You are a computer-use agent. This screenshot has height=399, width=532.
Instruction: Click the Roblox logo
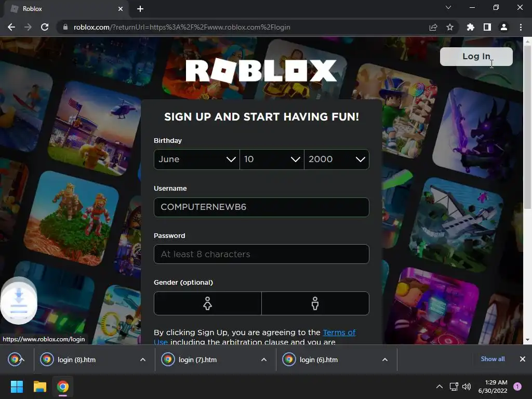click(261, 71)
